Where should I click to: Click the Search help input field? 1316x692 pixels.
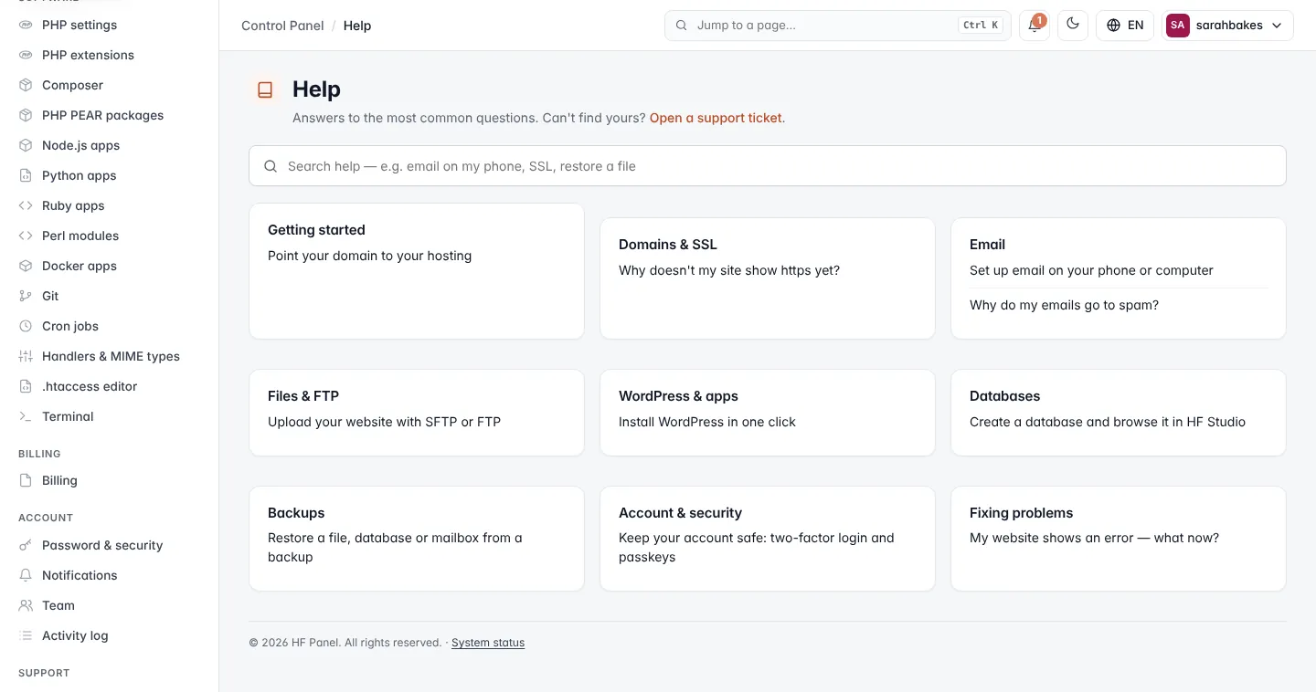tap(768, 166)
